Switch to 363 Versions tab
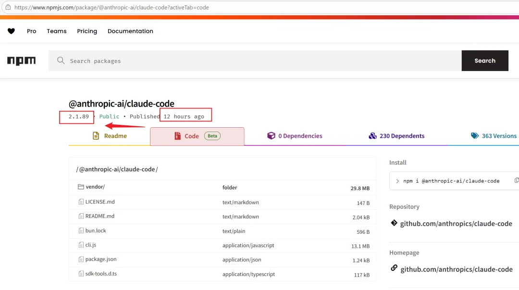 click(493, 136)
